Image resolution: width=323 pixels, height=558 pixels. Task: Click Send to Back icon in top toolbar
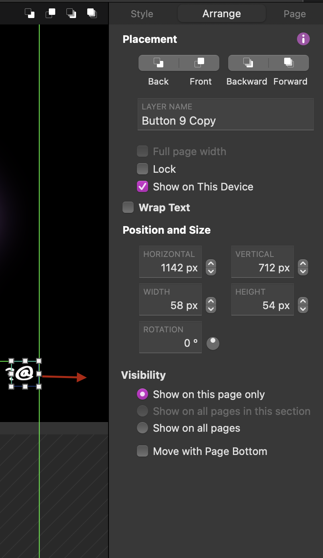click(30, 13)
